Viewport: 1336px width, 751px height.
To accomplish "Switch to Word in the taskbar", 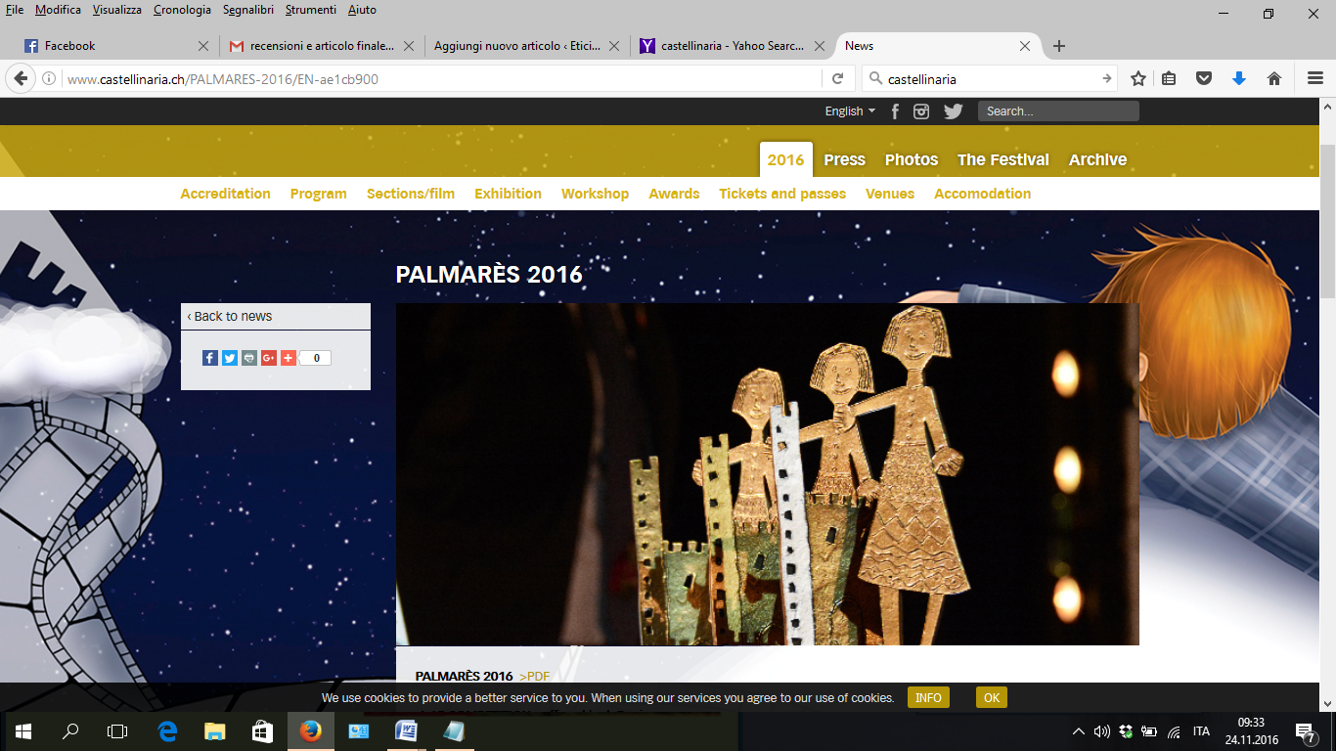I will tap(406, 730).
